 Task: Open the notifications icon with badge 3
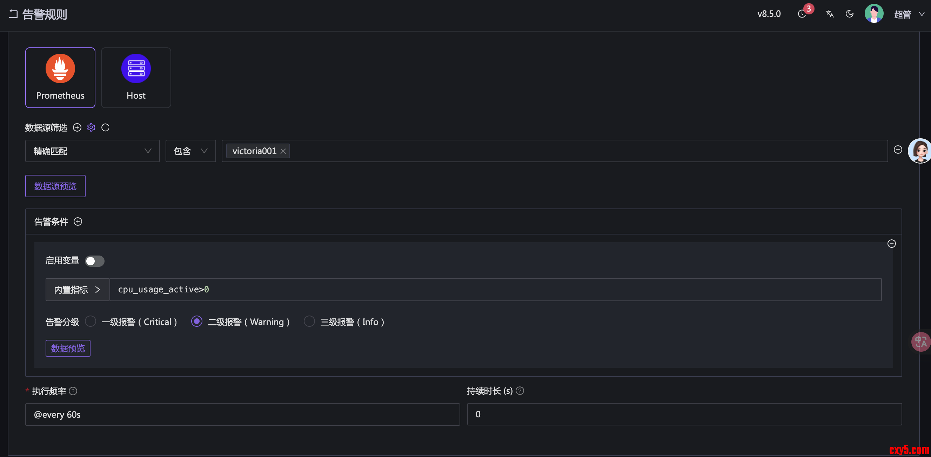[x=802, y=14]
